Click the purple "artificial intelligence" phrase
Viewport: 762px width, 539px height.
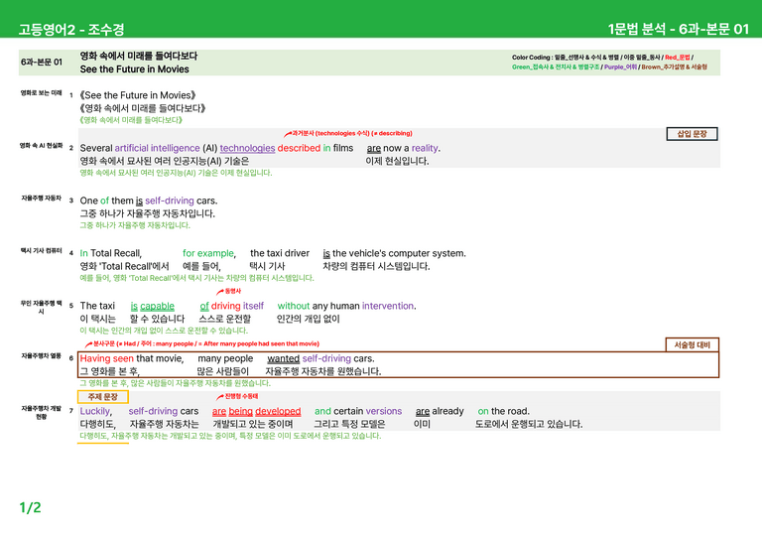tap(157, 148)
